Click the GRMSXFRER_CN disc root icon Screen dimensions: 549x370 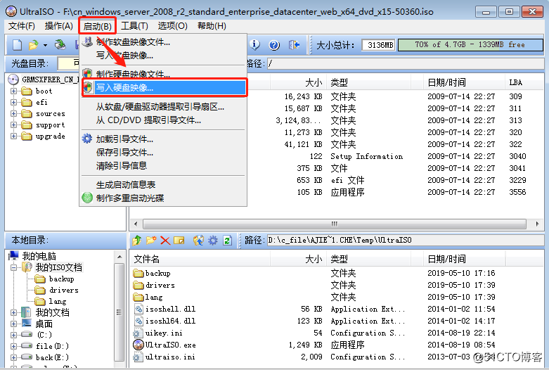tap(13, 79)
